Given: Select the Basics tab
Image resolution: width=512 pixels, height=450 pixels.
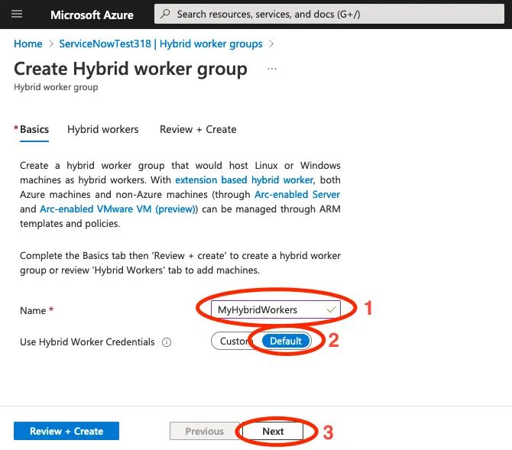Looking at the screenshot, I should point(34,129).
